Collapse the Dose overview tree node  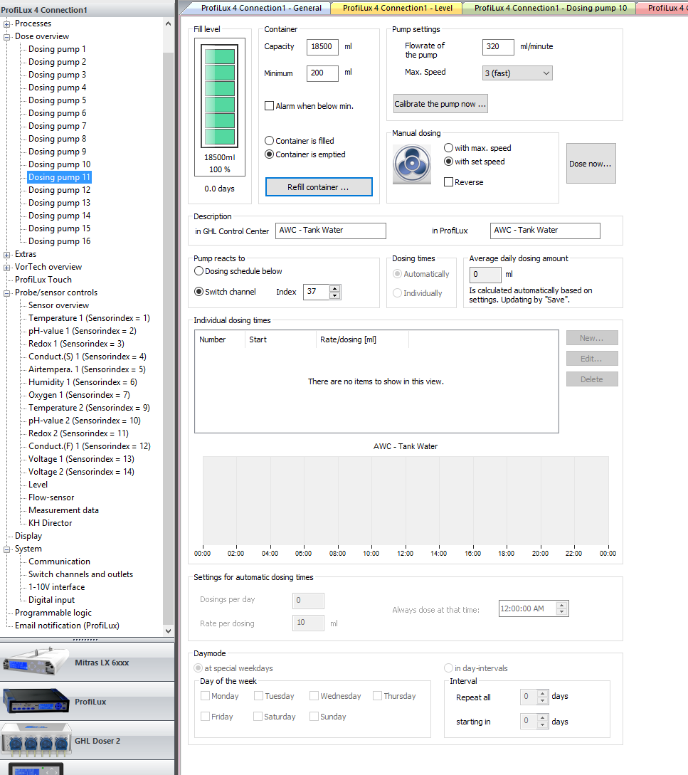[7, 36]
